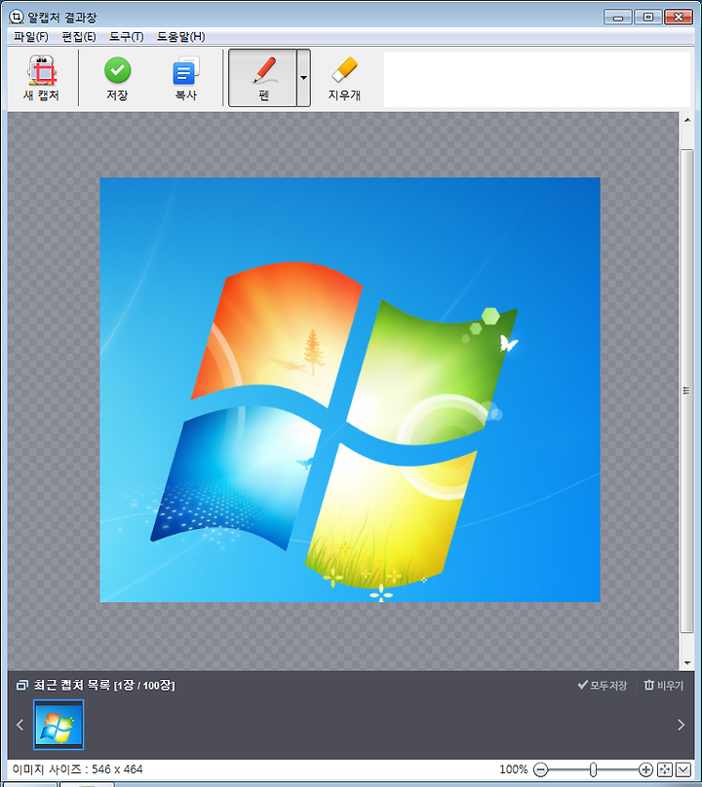The height and width of the screenshot is (787, 702).
Task: Start a new capture with 새 캡처
Action: point(41,78)
